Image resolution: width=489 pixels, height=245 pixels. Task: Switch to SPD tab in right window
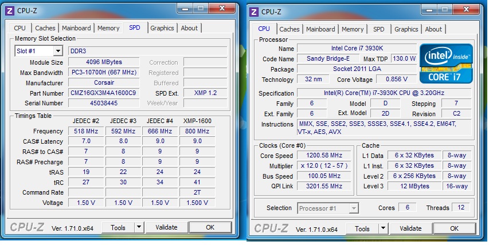pos(378,29)
